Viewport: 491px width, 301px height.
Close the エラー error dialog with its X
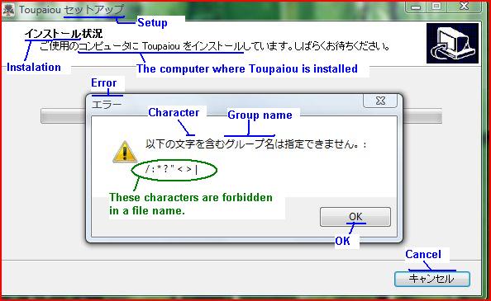pyautogui.click(x=380, y=101)
